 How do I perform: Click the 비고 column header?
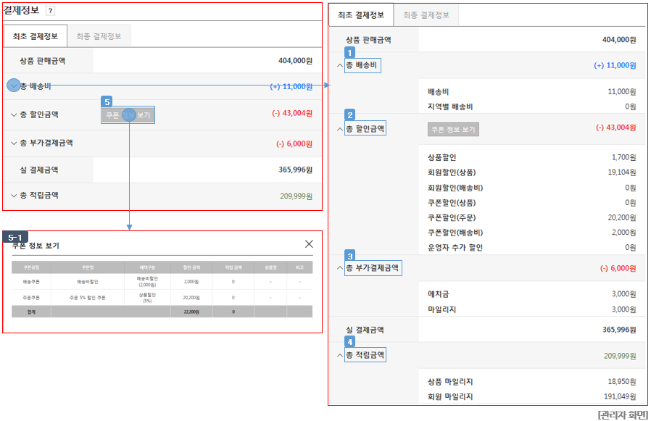coord(299,267)
